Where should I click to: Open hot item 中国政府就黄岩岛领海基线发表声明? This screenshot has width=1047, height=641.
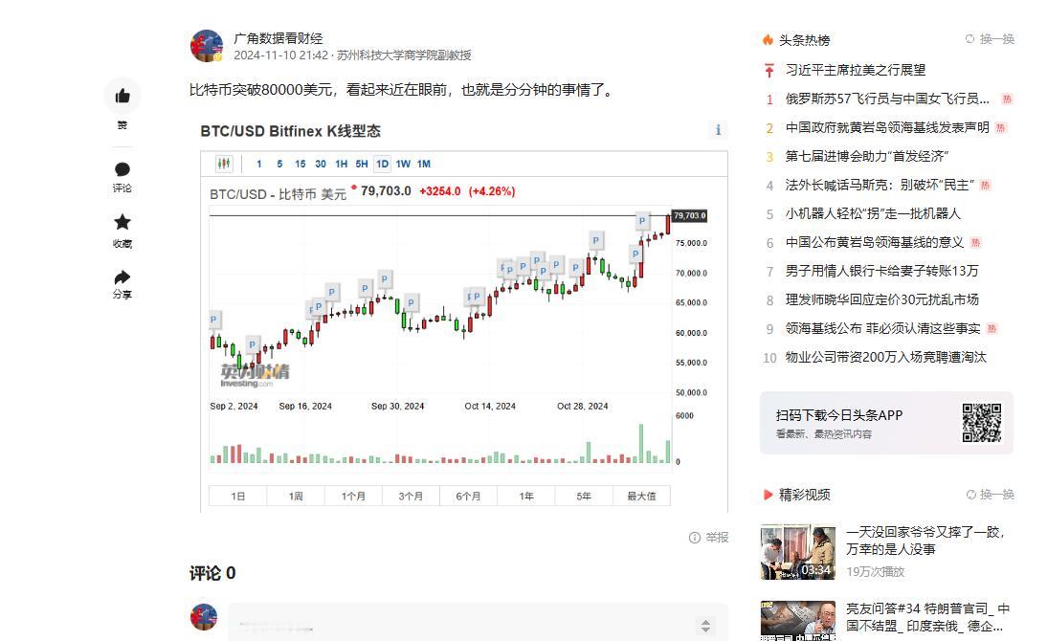[887, 127]
